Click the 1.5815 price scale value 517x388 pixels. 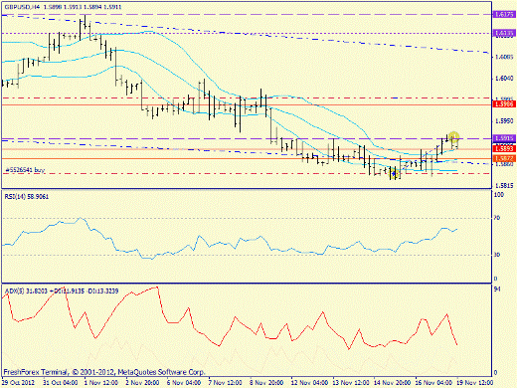[504, 186]
